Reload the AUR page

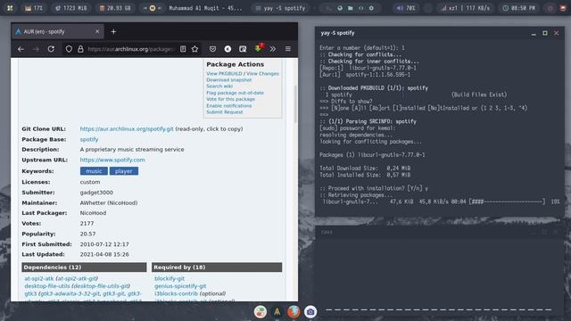[x=51, y=49]
